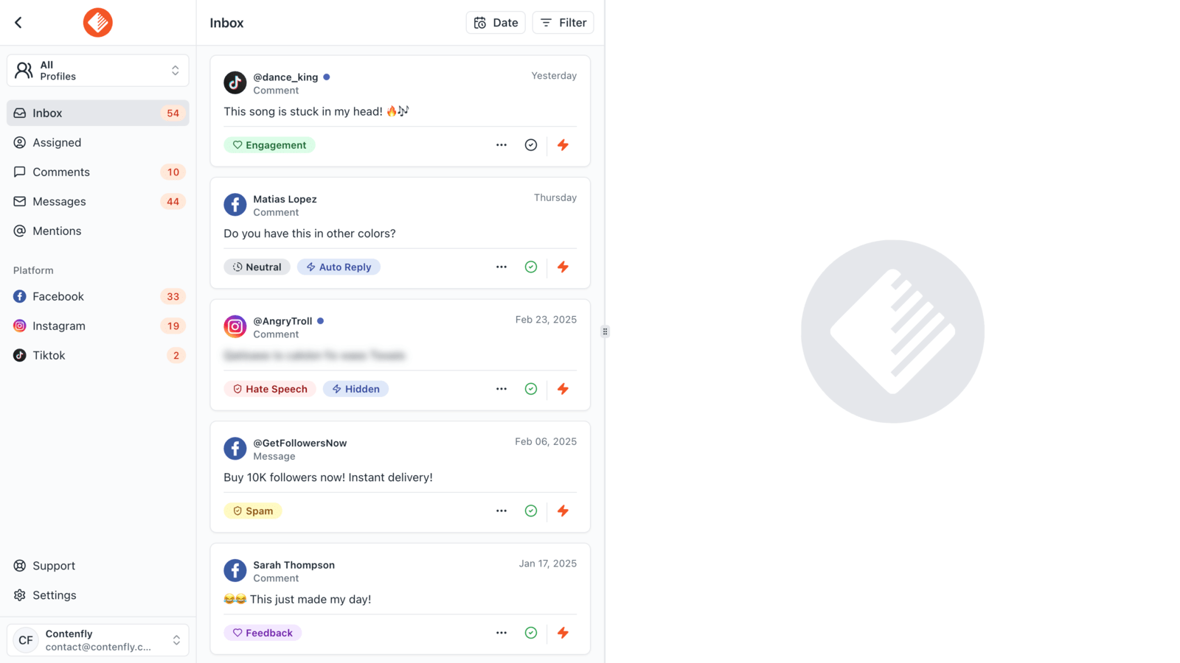Viewport: 1180px width, 663px height.
Task: Open the orange Contenfly logo
Action: [97, 23]
